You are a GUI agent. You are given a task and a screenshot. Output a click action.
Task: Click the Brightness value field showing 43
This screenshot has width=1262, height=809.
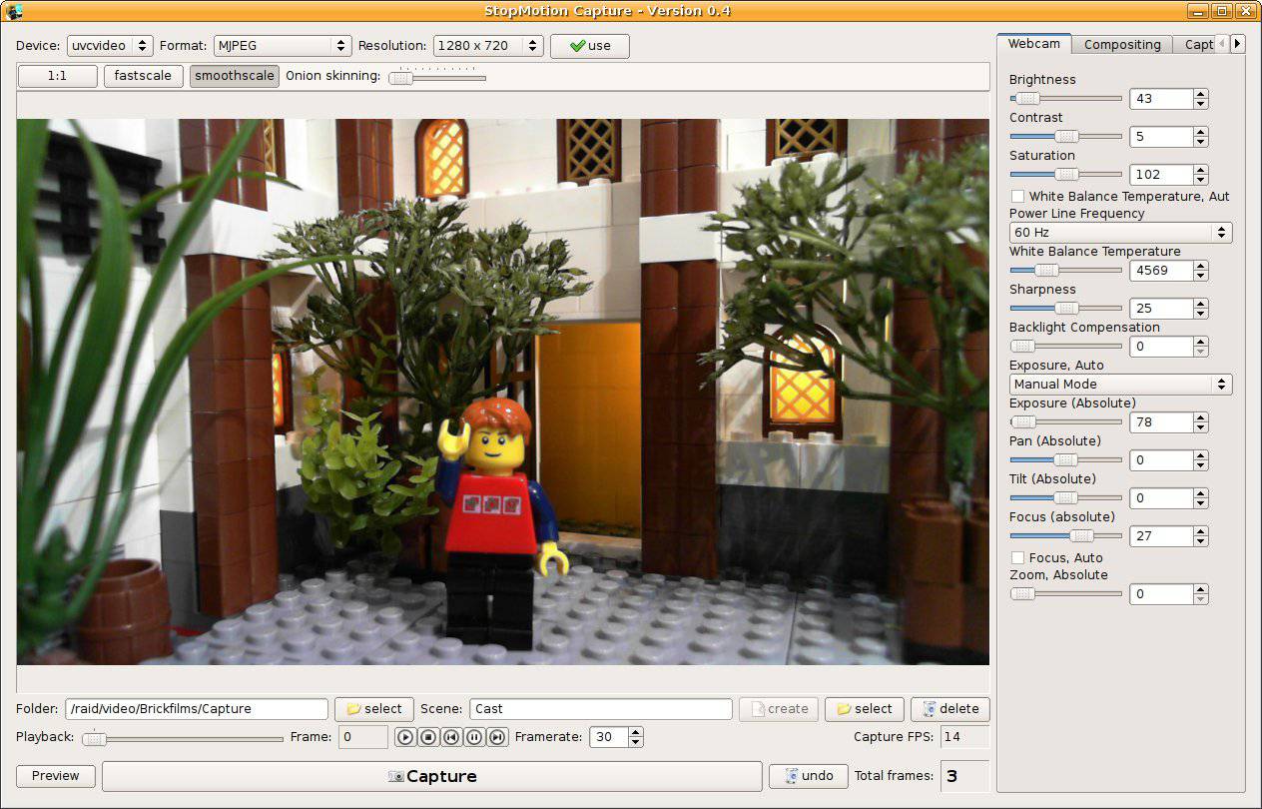point(1161,99)
